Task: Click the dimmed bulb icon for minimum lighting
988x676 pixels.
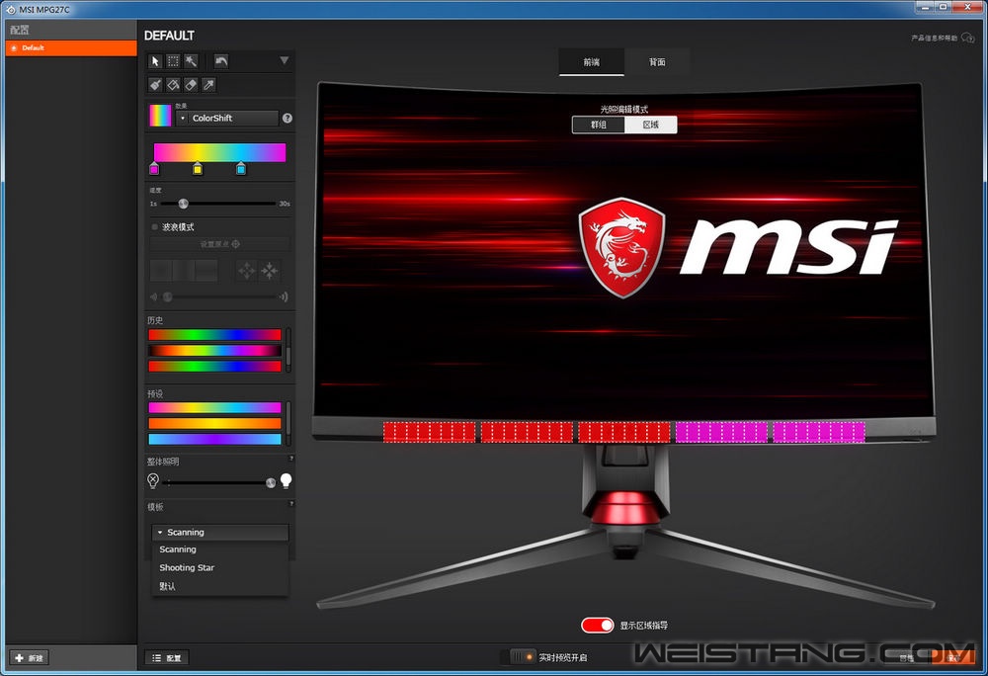Action: pos(153,480)
